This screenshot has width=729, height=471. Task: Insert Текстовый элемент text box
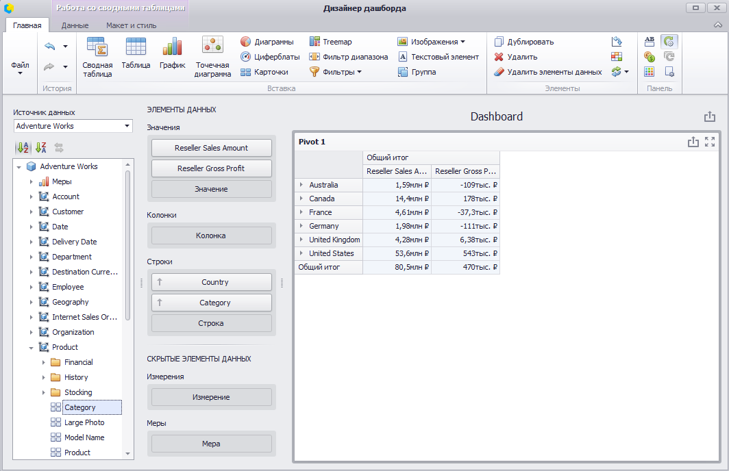tap(438, 57)
